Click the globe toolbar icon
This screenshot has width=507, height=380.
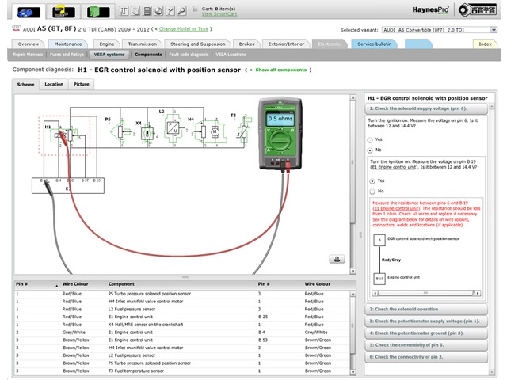pos(158,11)
